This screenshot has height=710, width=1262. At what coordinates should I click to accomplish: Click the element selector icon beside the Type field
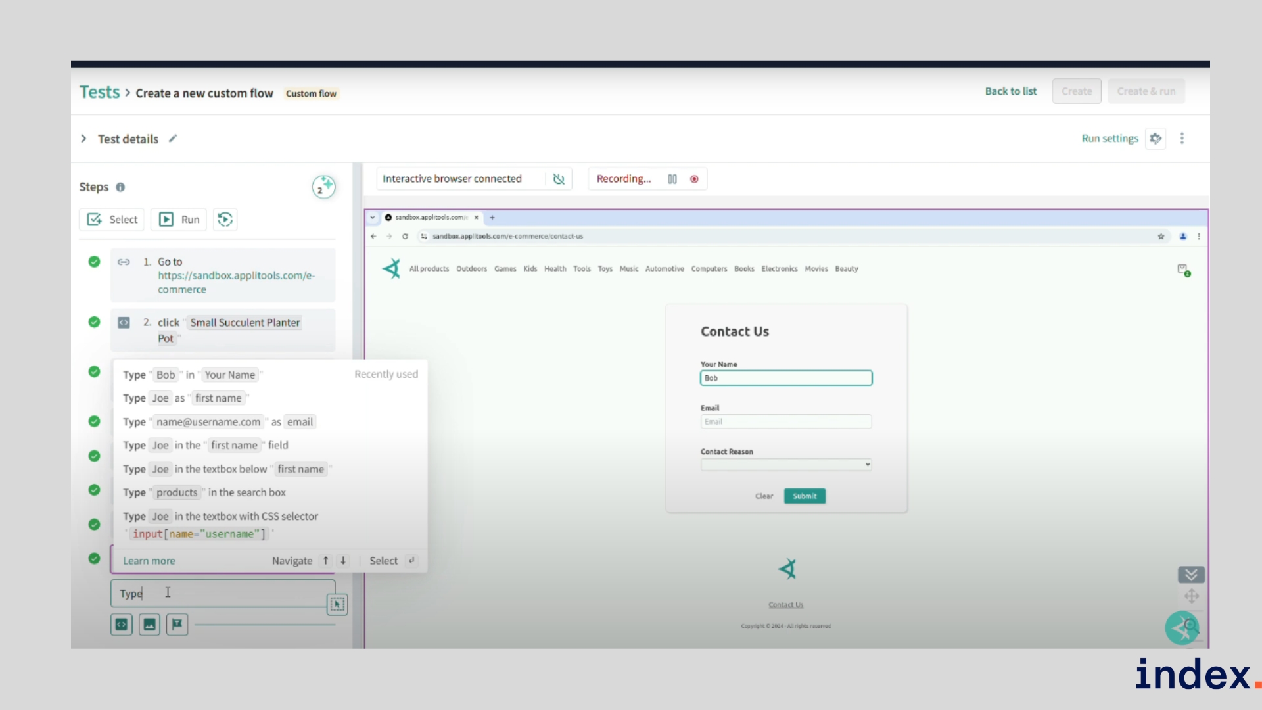(x=337, y=604)
